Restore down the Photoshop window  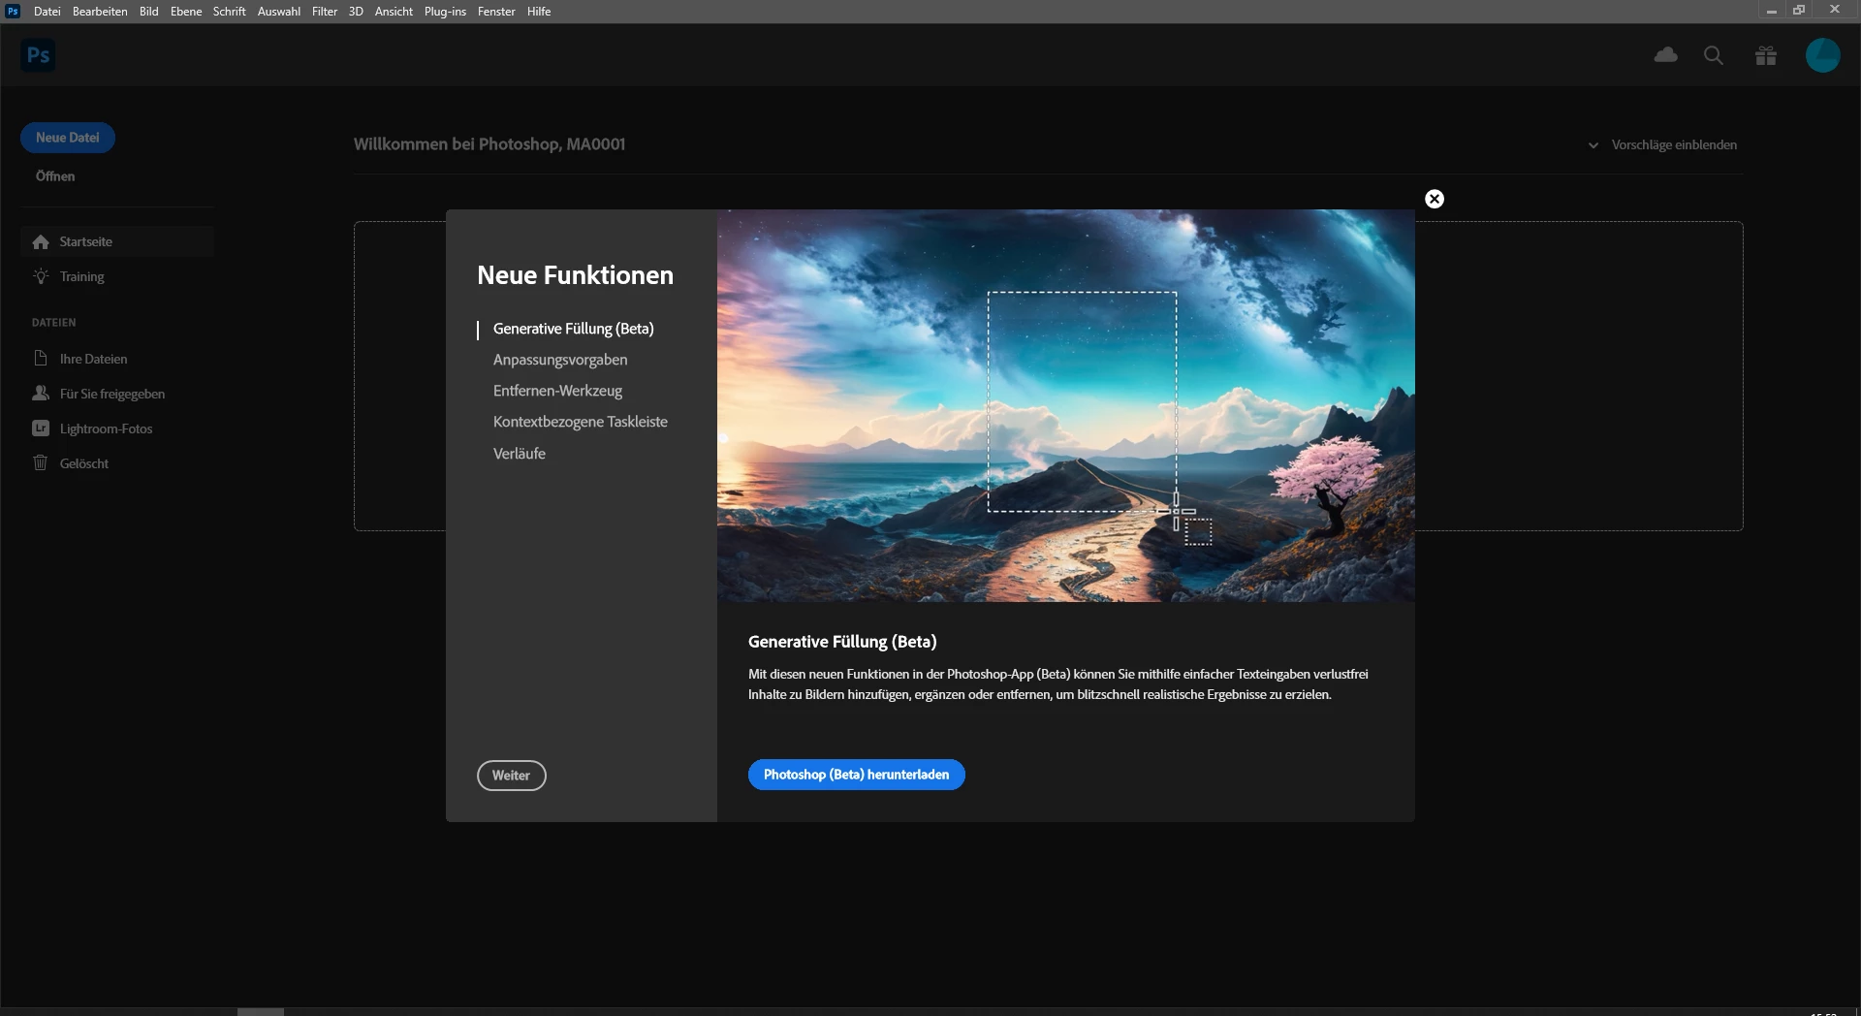tap(1799, 11)
